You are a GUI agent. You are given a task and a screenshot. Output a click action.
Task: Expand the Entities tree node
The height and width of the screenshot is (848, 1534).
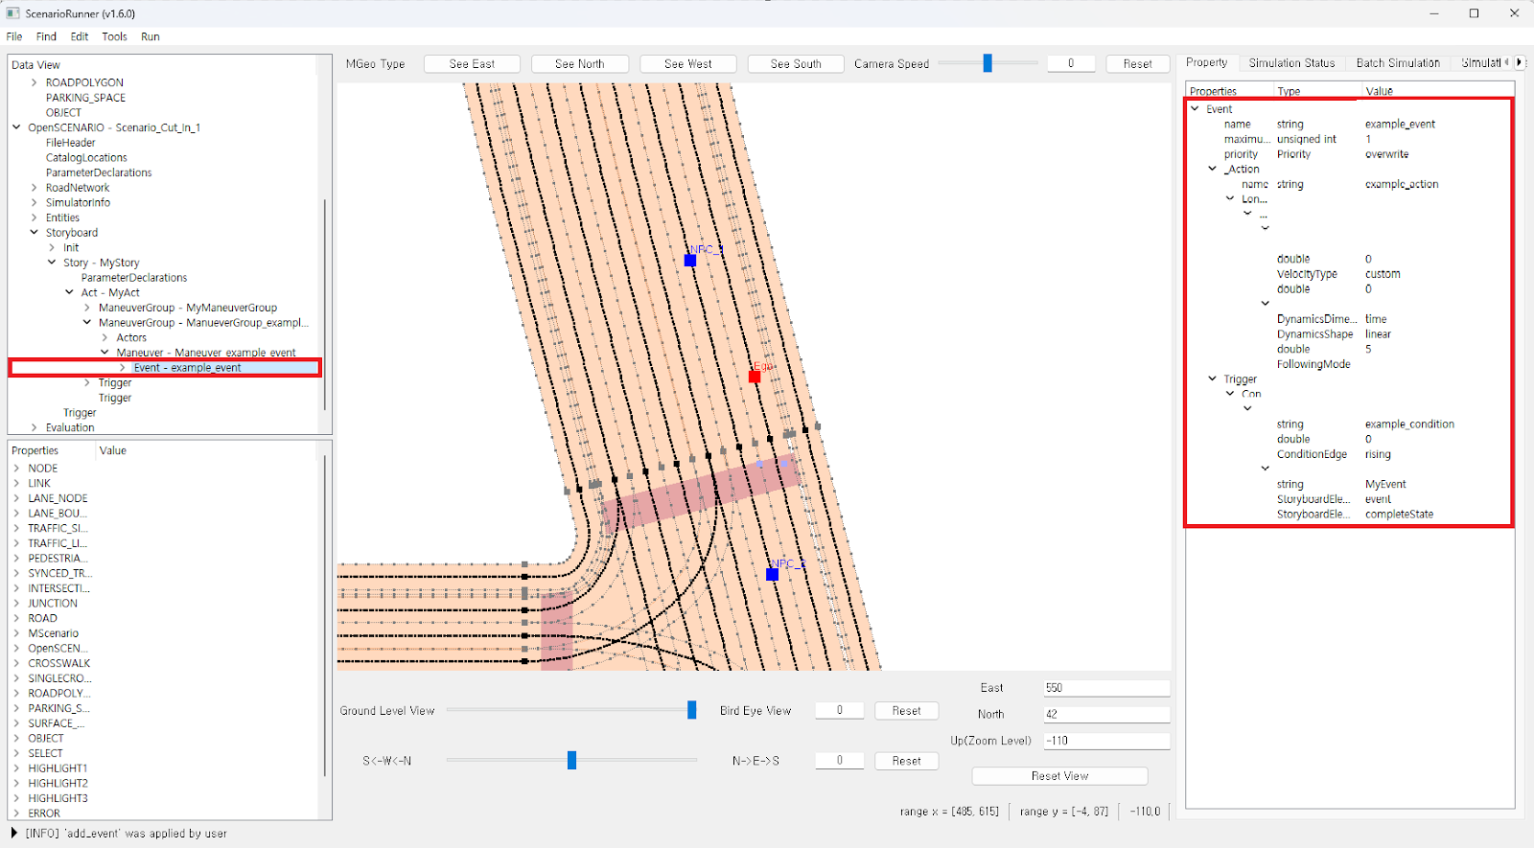[35, 218]
